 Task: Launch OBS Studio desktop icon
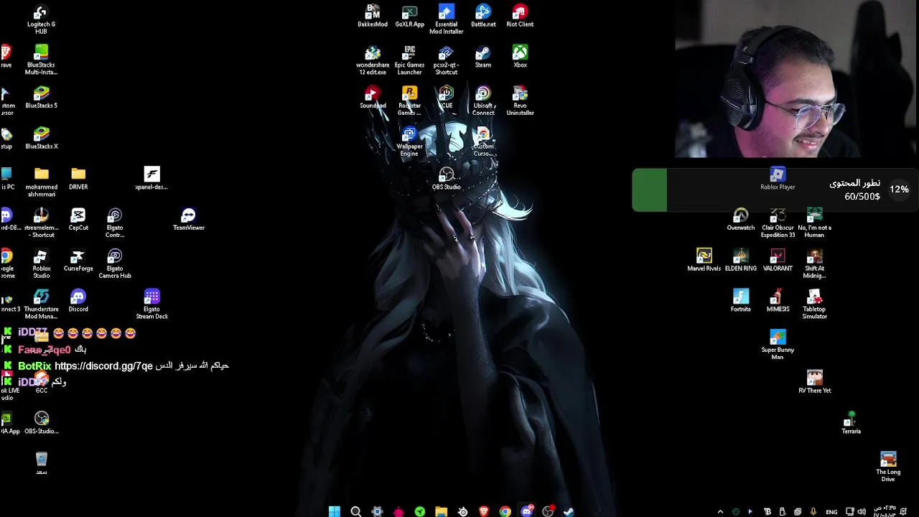click(446, 179)
